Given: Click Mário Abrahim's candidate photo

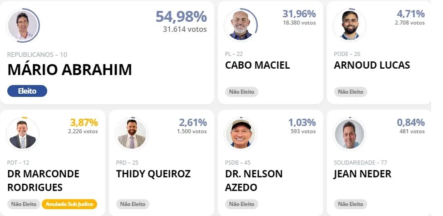Looking at the screenshot, I should click(x=24, y=25).
